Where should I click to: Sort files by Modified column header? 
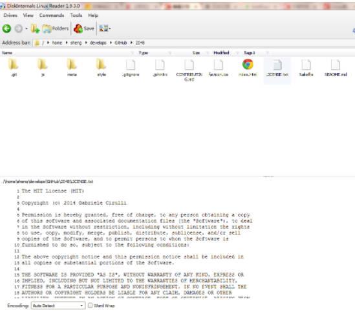pyautogui.click(x=221, y=53)
